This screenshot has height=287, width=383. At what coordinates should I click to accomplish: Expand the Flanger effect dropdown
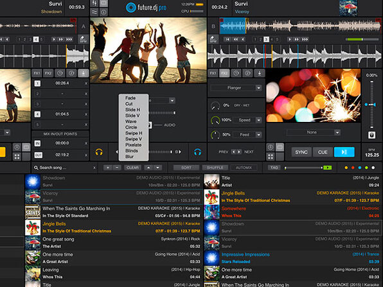coord(259,88)
